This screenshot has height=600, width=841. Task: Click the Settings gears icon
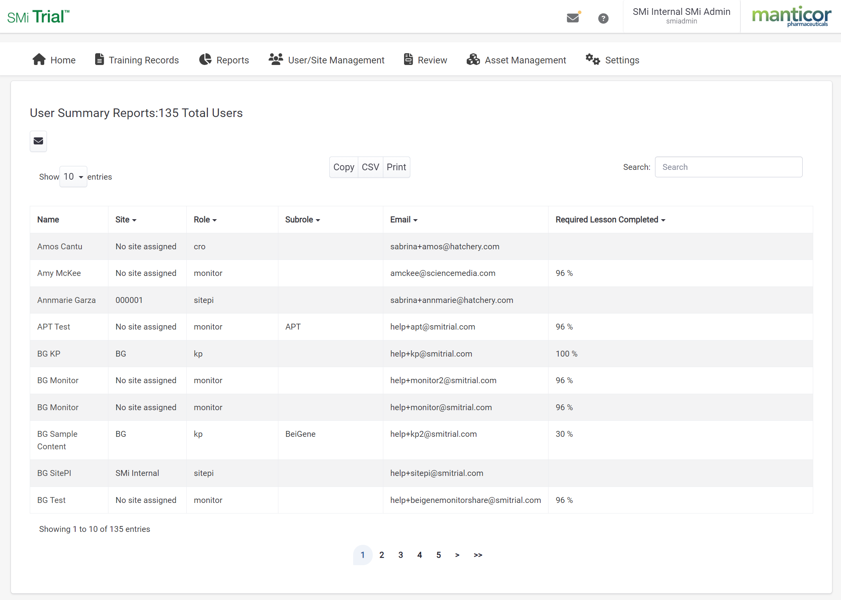tap(592, 59)
